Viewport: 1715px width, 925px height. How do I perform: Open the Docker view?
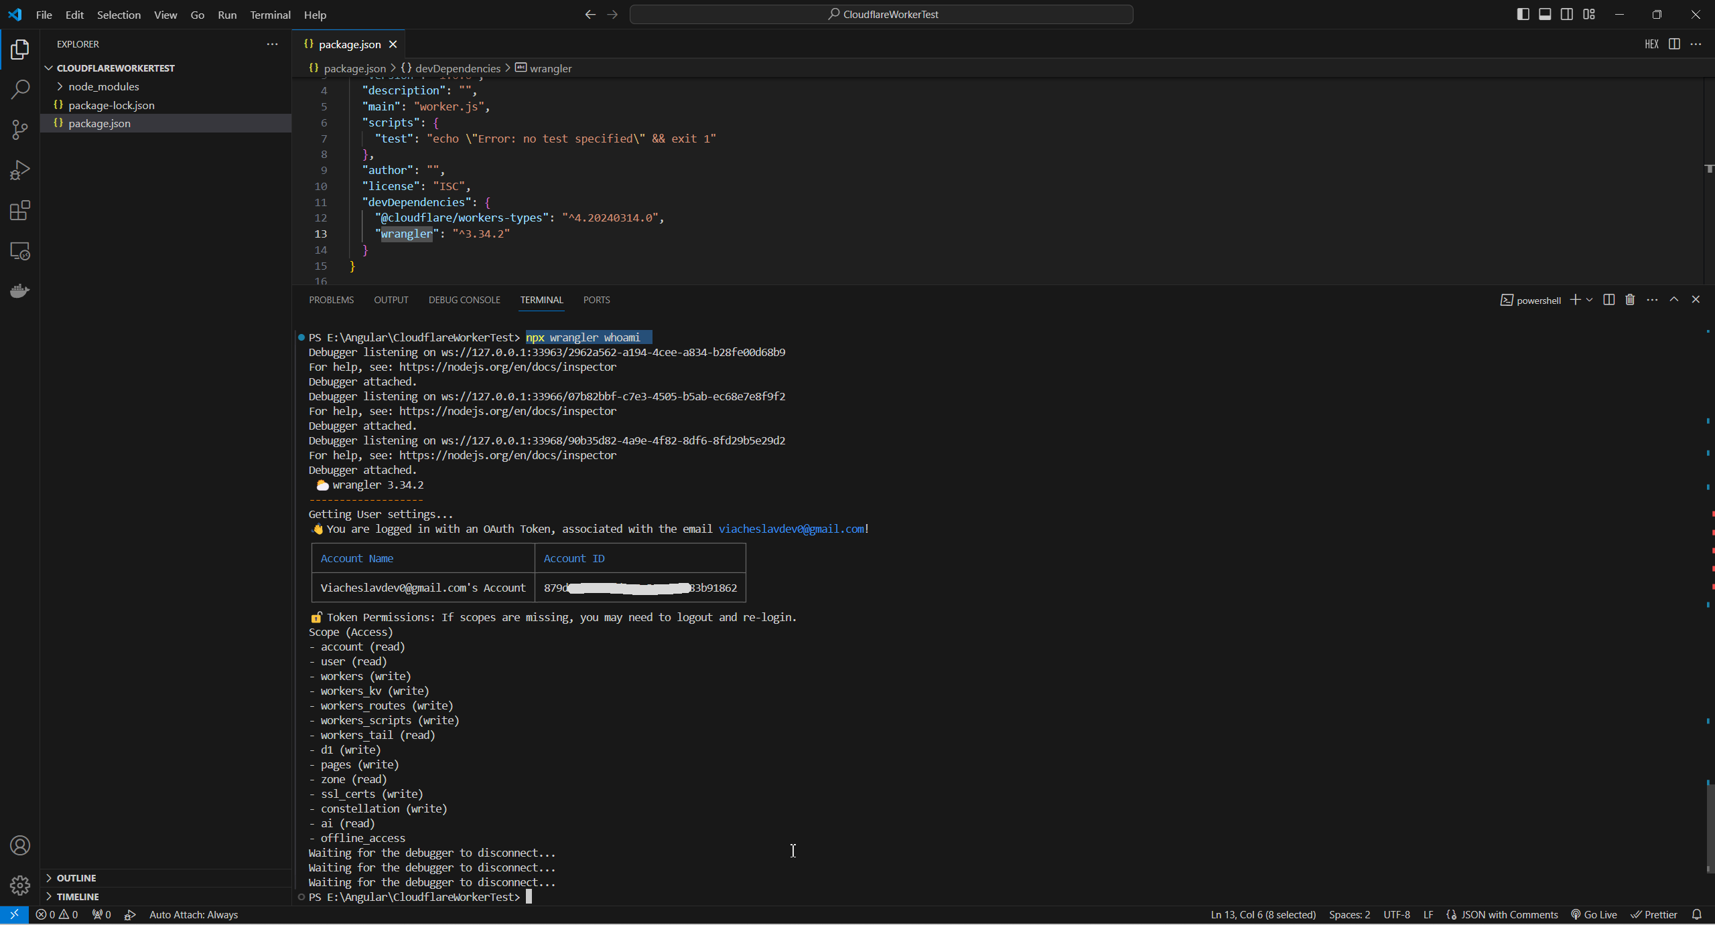tap(20, 291)
